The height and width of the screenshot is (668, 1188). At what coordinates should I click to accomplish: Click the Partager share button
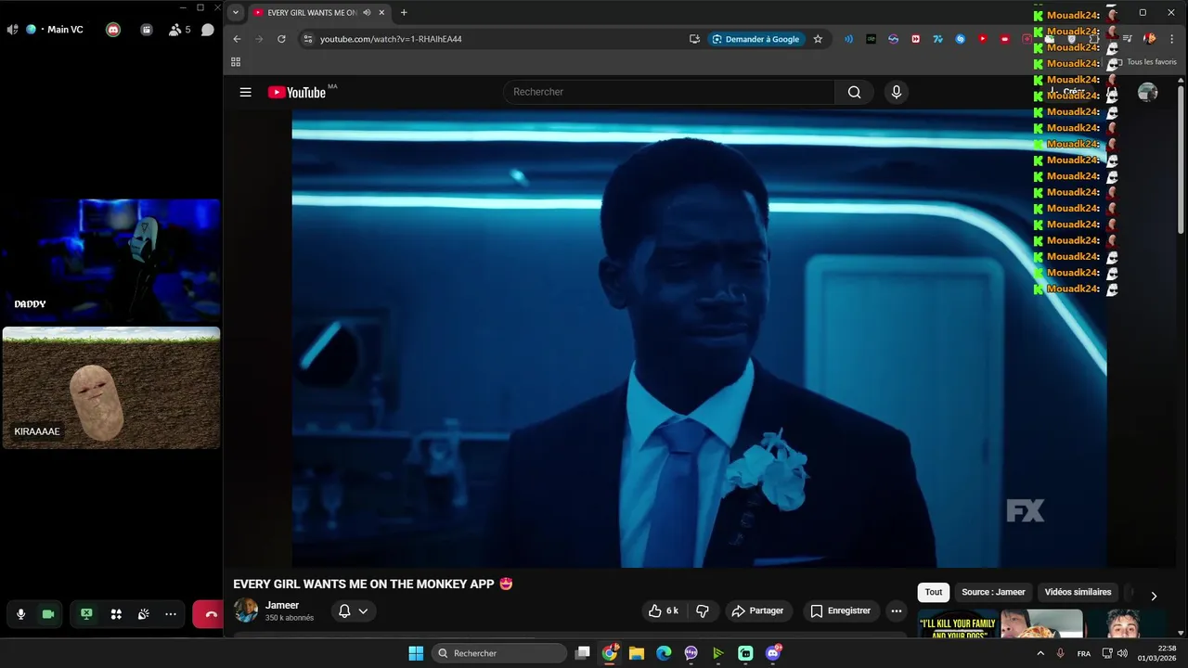757,610
